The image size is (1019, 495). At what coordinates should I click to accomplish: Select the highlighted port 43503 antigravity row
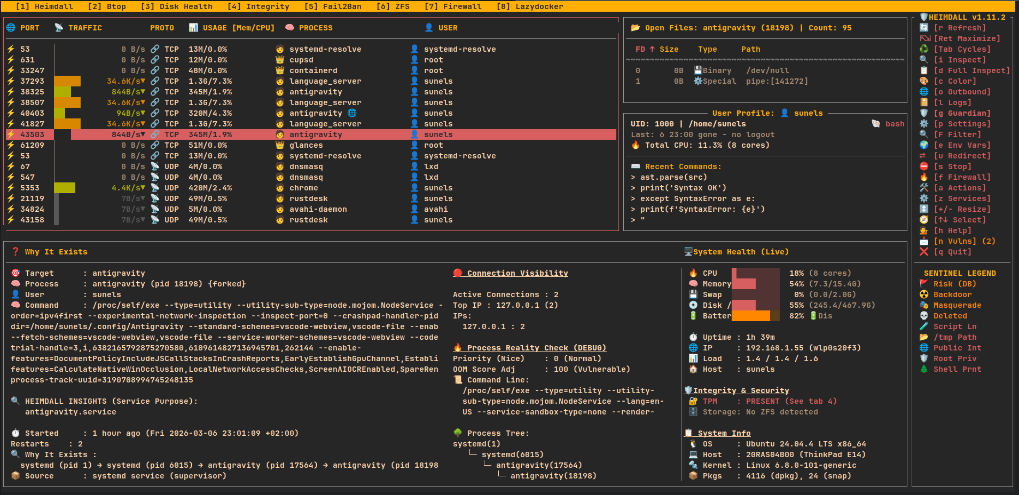point(311,134)
